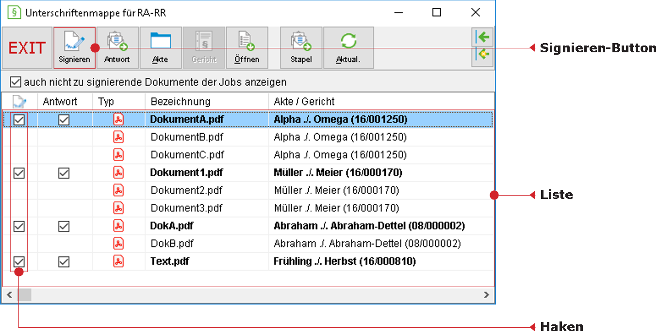The image size is (659, 335).
Task: Click bold 'Alpha ./. Omega (16/001250)' cell
Action: [340, 119]
